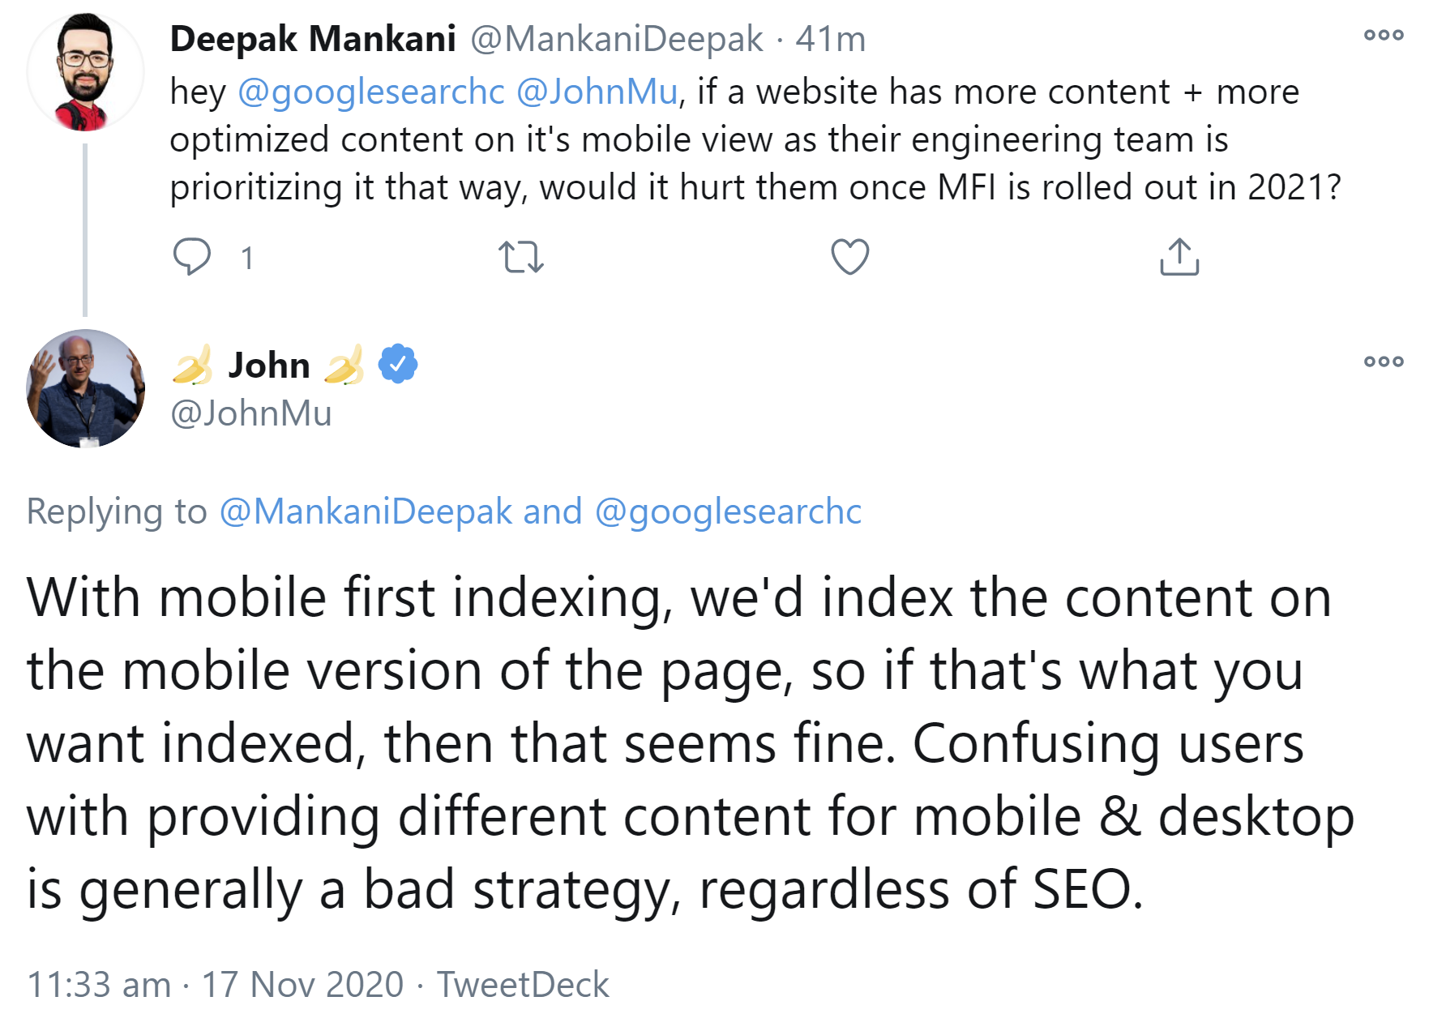Open the @MankaniDeepak link in replying-to line

363,511
